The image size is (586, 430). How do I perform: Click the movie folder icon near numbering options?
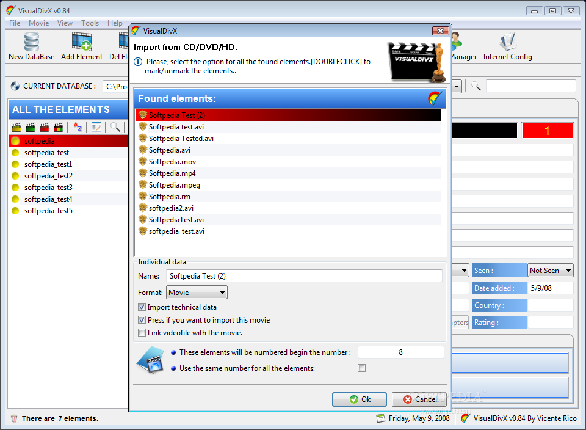[x=151, y=360]
